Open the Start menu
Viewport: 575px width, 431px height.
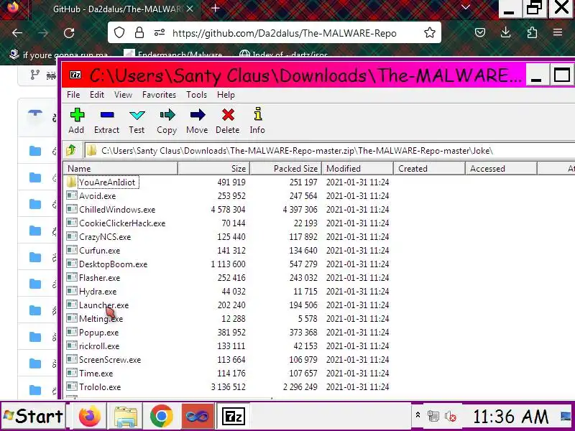click(33, 416)
